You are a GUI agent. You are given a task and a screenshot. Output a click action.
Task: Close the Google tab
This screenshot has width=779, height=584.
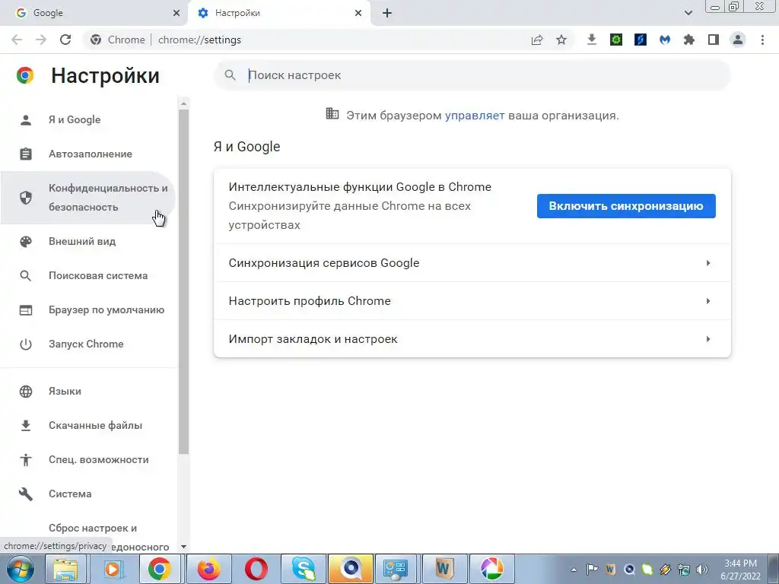click(x=176, y=13)
